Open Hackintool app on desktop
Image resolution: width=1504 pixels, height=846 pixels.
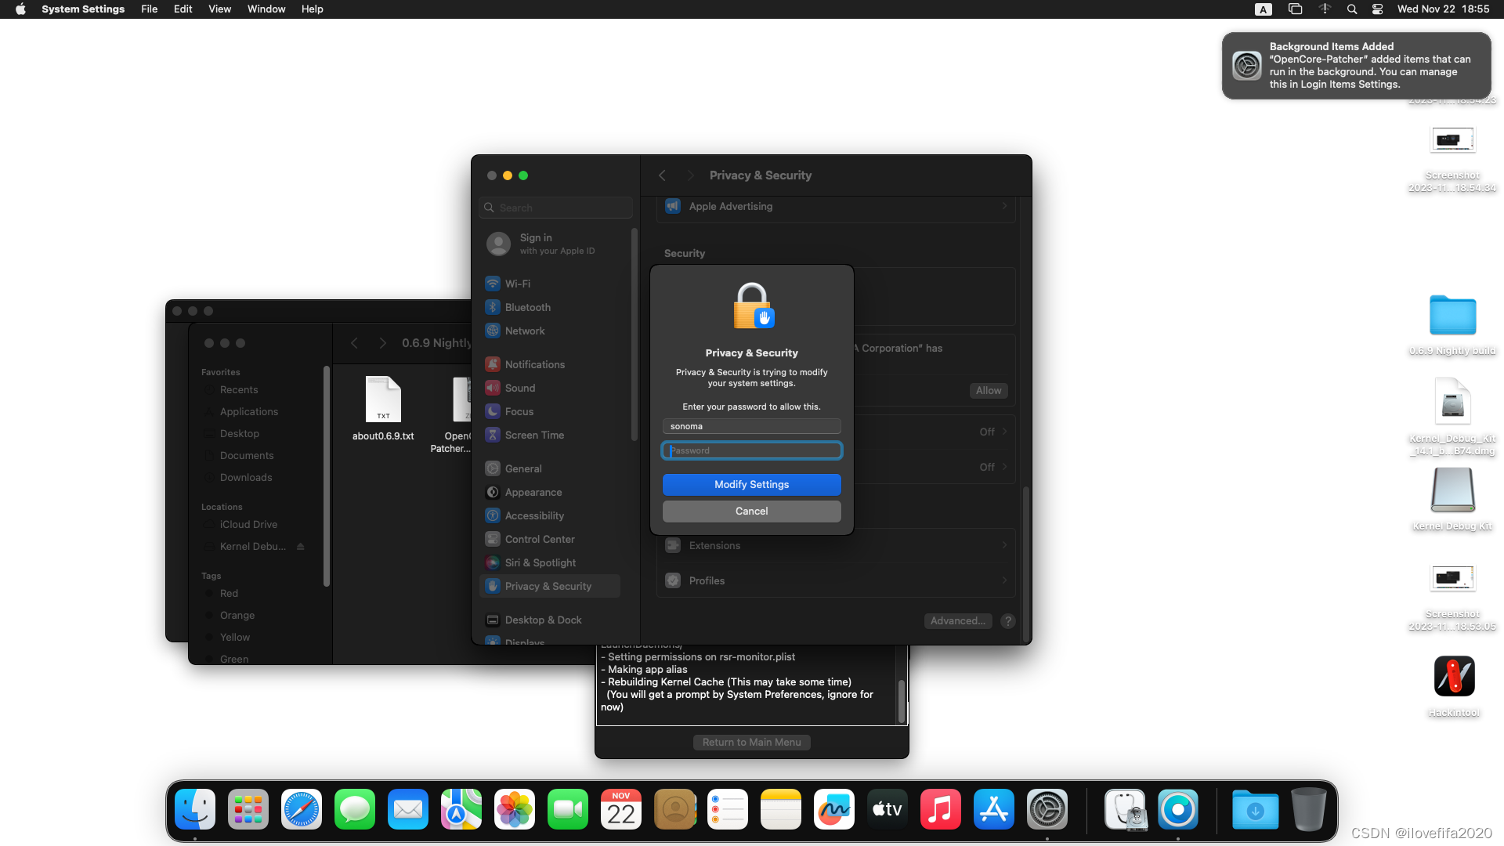[x=1454, y=677]
